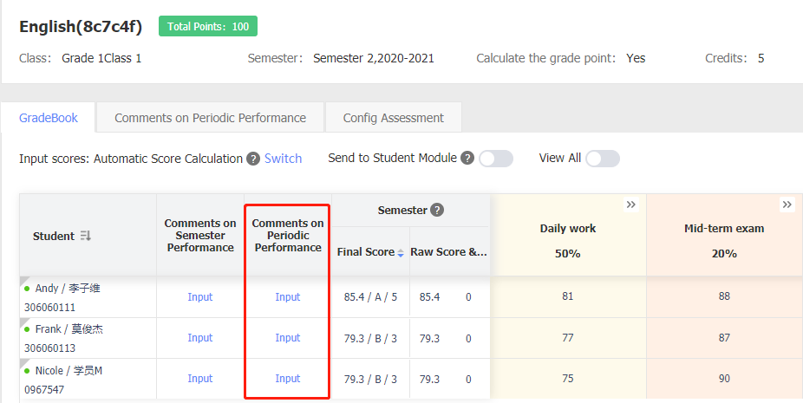The height and width of the screenshot is (403, 803).
Task: Toggle the Send to Student Module switch
Action: pos(496,159)
